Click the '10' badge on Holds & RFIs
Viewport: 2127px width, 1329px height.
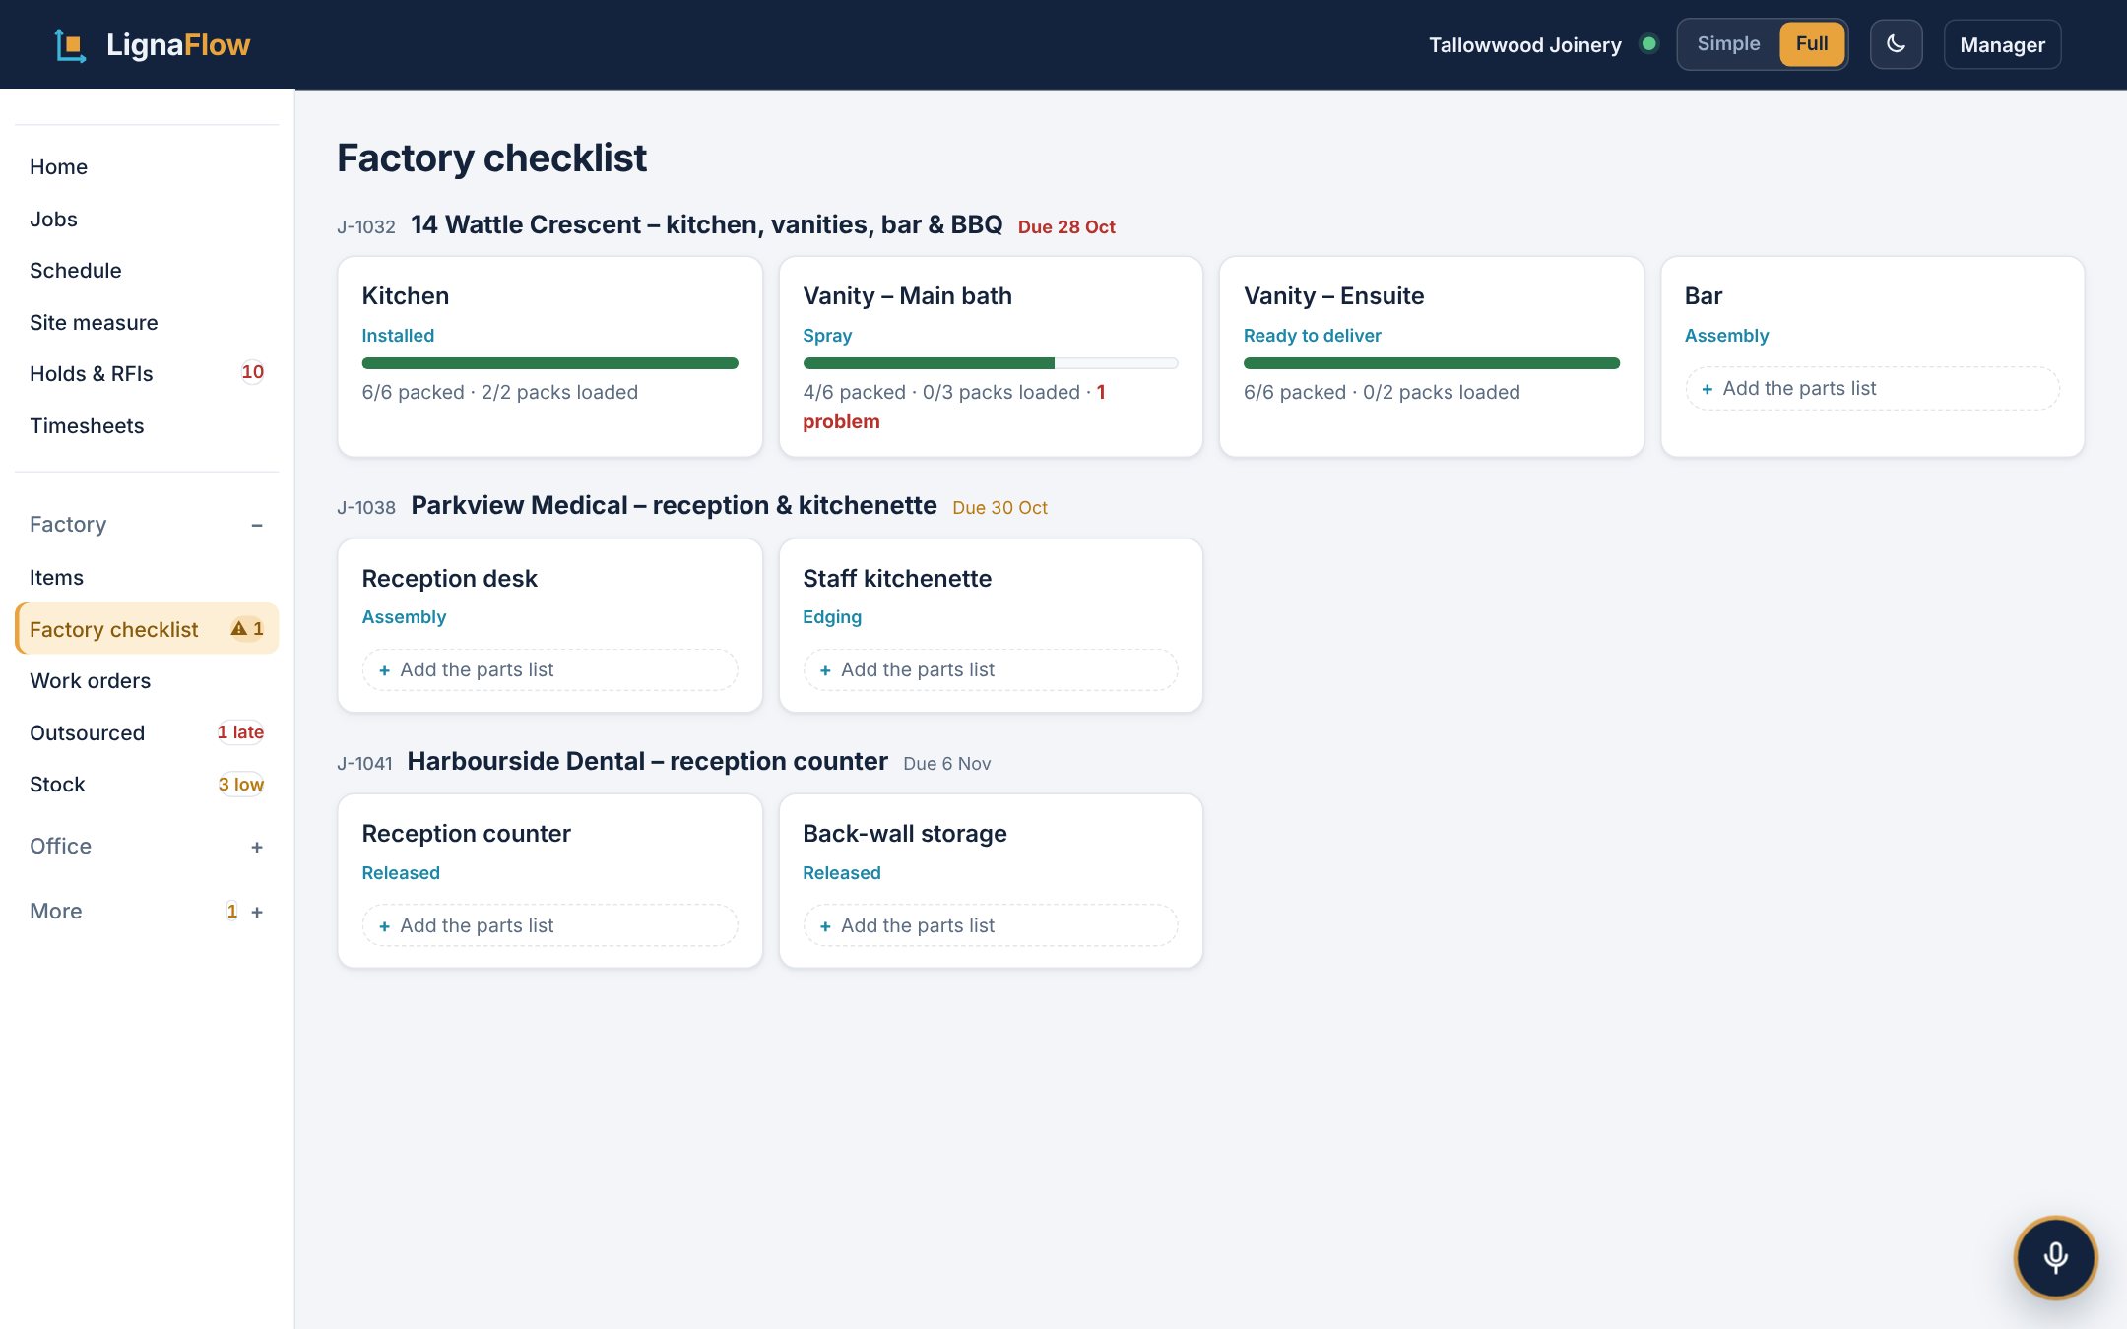click(252, 372)
